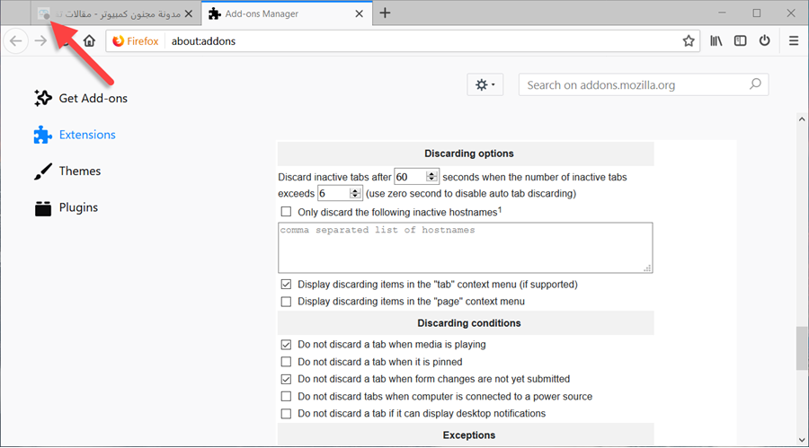The height and width of the screenshot is (448, 809).
Task: Close the Add-ons Manager tab
Action: click(359, 14)
